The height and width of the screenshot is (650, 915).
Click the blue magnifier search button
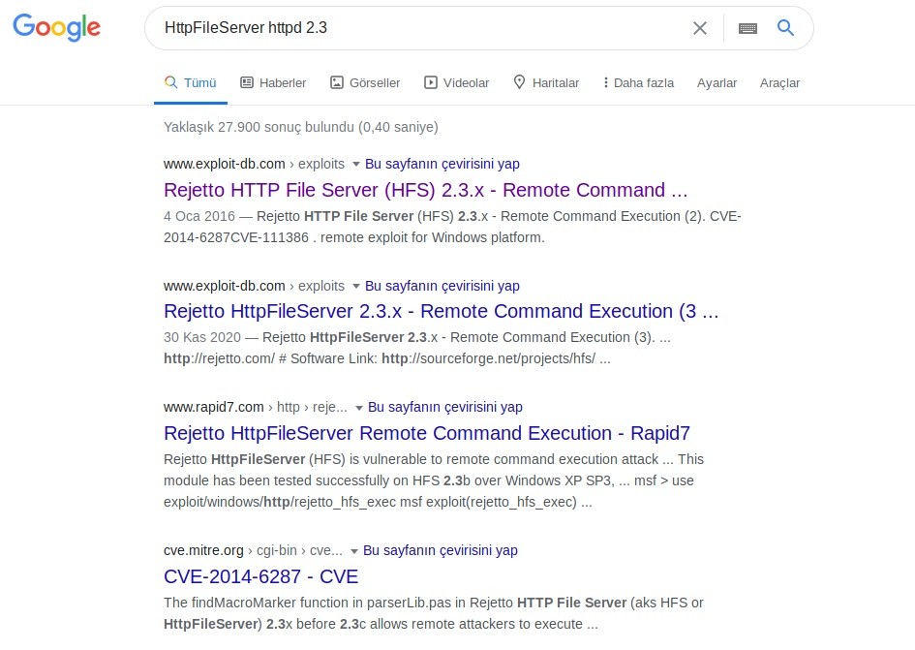785,28
